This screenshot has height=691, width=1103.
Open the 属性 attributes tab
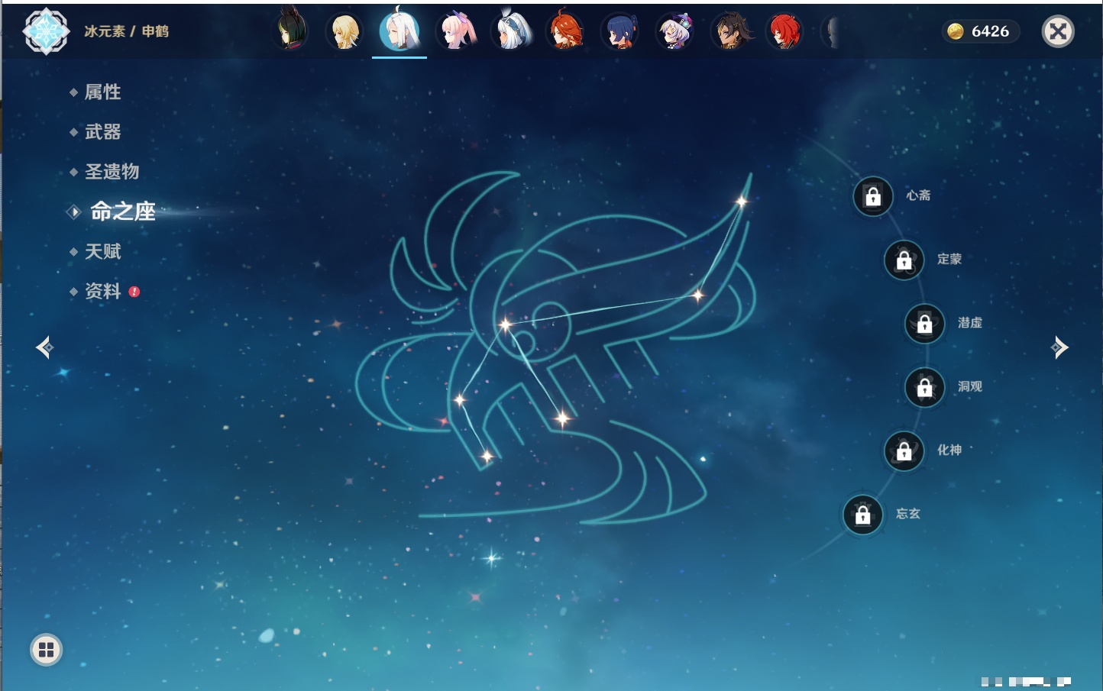[102, 92]
